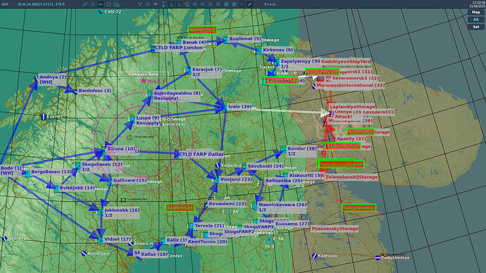Click the Vuojarvi (23) label
The width and height of the screenshot is (486, 273).
point(236,179)
